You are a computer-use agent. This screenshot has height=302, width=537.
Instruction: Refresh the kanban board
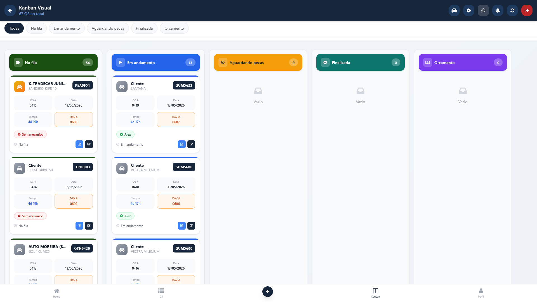[512, 10]
